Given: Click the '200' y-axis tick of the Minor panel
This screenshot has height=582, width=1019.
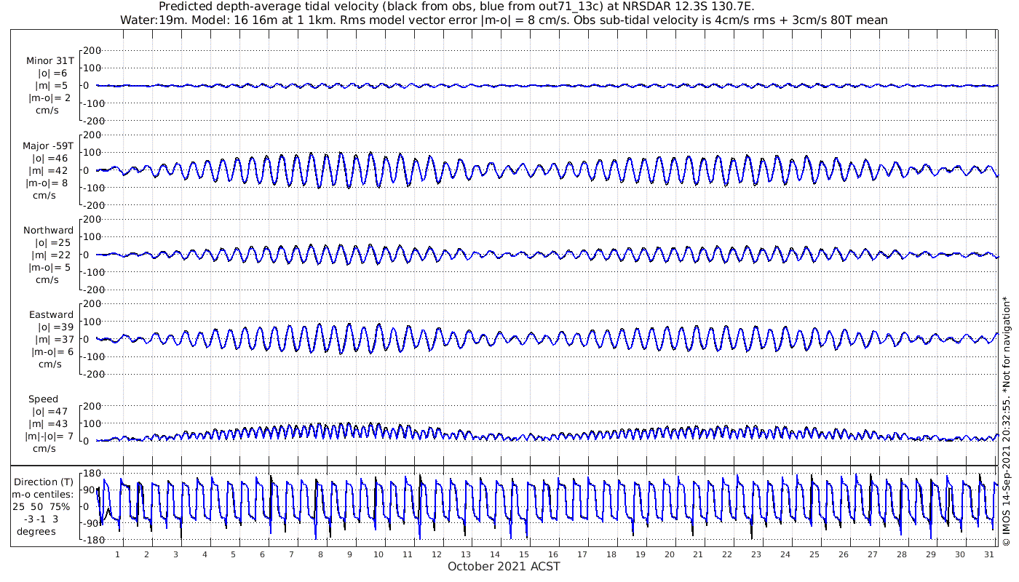Looking at the screenshot, I should (x=92, y=50).
